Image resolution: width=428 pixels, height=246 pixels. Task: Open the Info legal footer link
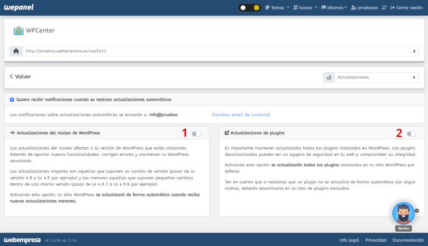pos(349,240)
